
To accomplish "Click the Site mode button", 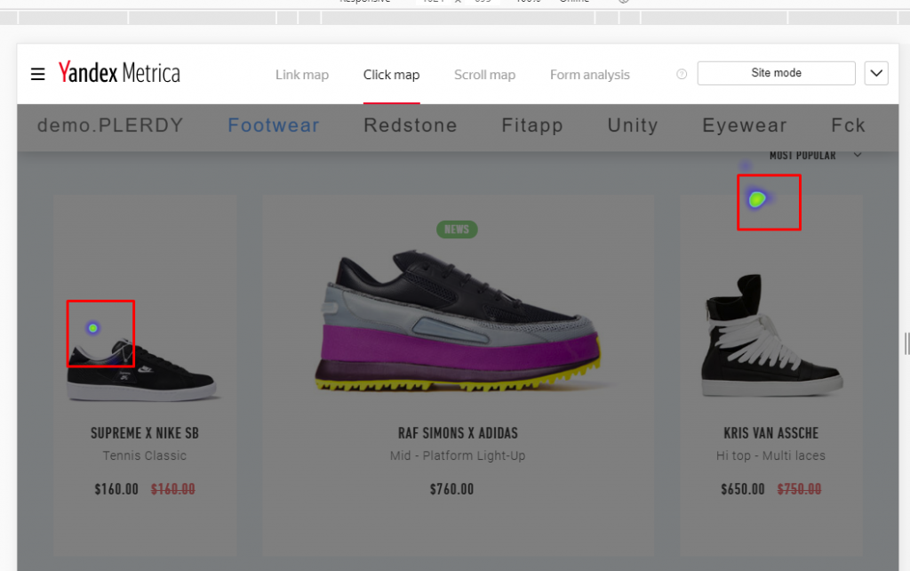I will click(x=777, y=73).
